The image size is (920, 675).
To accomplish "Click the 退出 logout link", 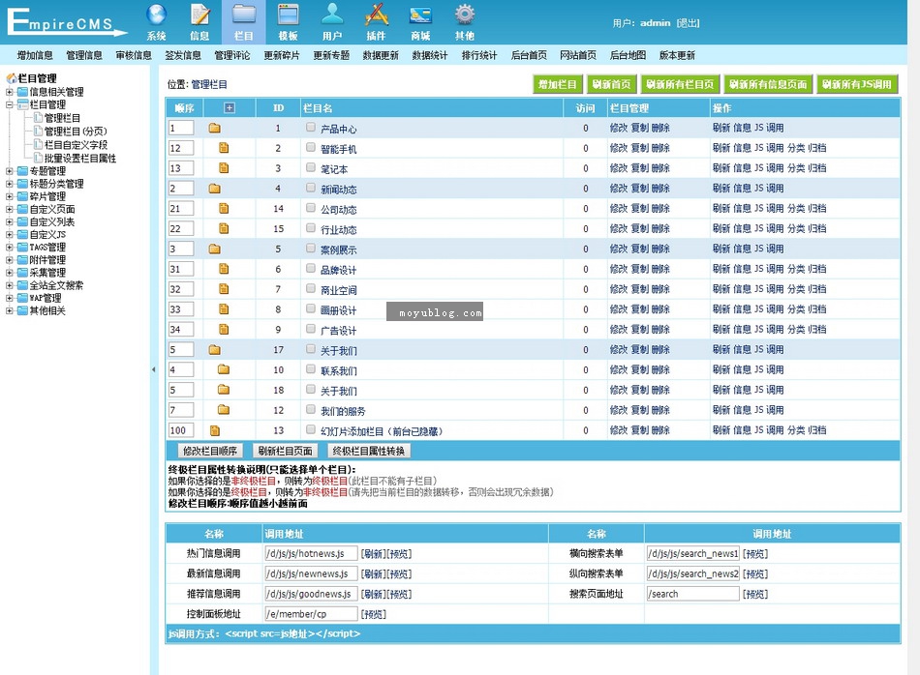I will (x=688, y=23).
